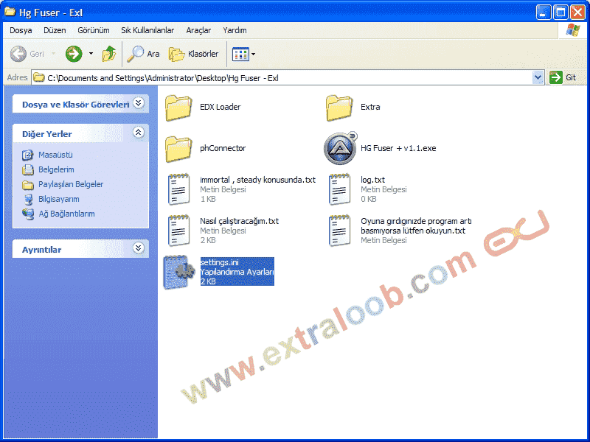Toggle the Klasörler folders pane
The height and width of the screenshot is (442, 590).
pyautogui.click(x=193, y=54)
